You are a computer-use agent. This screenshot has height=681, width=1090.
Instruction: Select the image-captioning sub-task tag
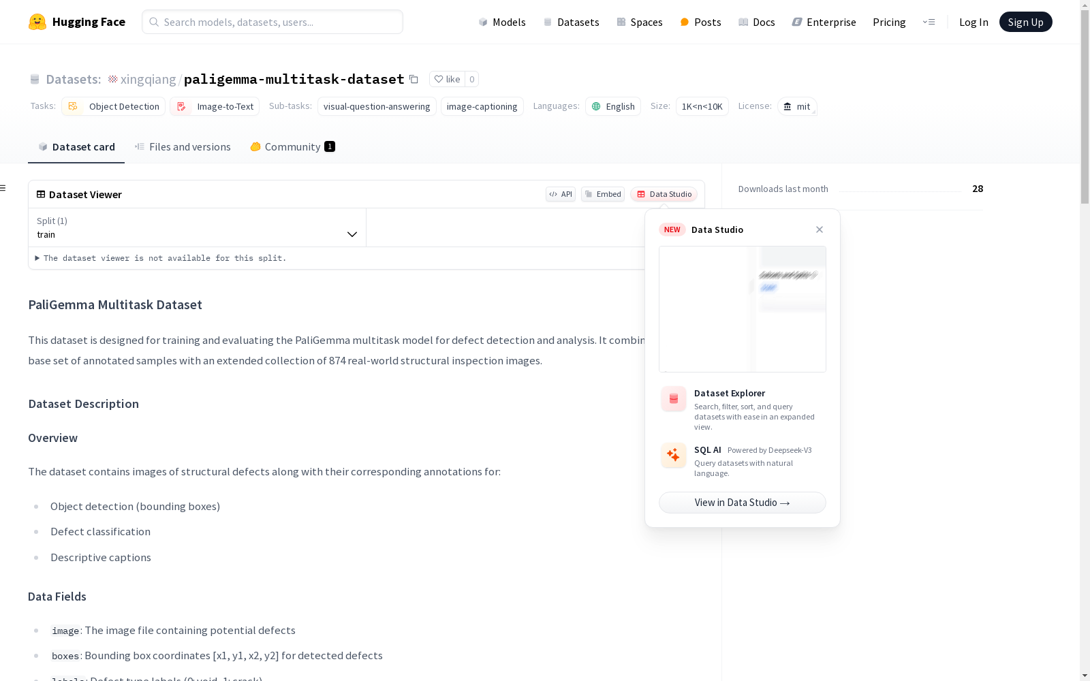point(482,106)
